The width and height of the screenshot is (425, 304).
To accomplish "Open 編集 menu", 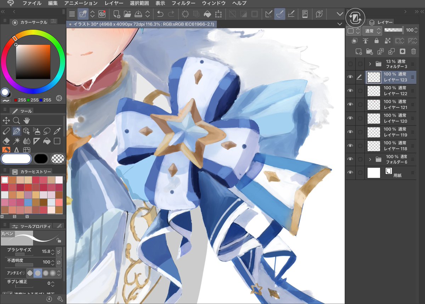I will pos(53,3).
